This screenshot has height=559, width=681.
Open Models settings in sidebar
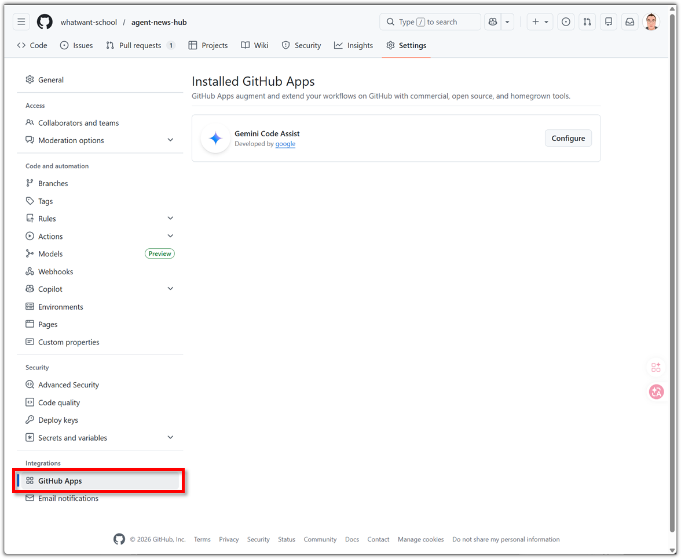(x=100, y=253)
